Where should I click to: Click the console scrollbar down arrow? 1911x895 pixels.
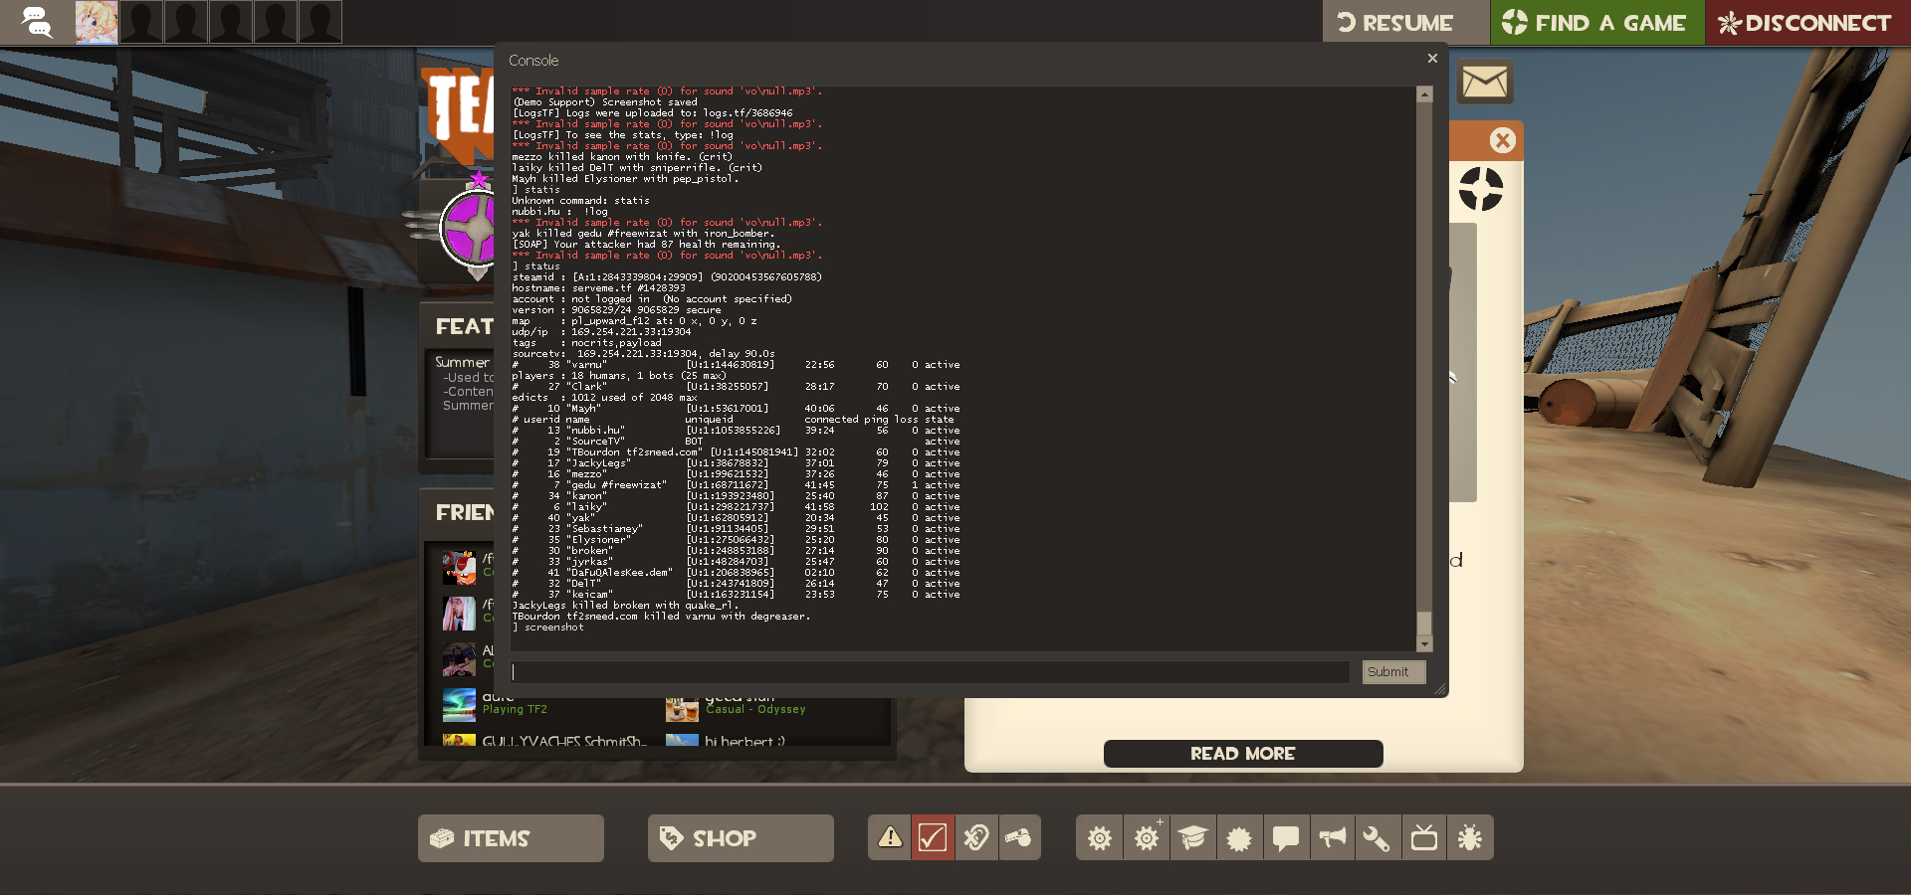[1424, 644]
